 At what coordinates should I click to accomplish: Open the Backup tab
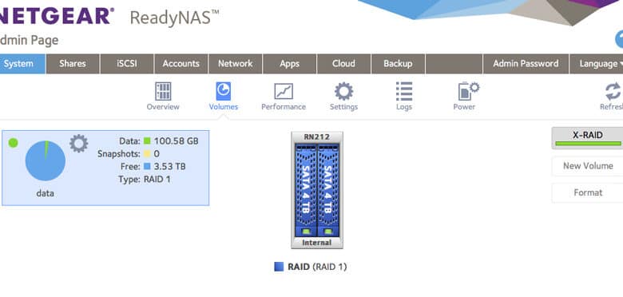398,64
